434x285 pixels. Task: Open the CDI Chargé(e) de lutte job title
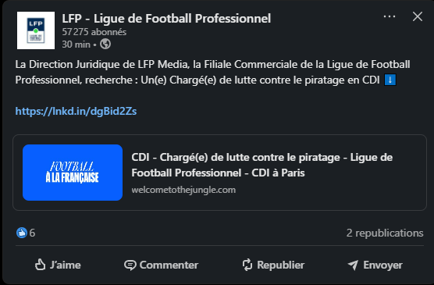[x=261, y=165]
